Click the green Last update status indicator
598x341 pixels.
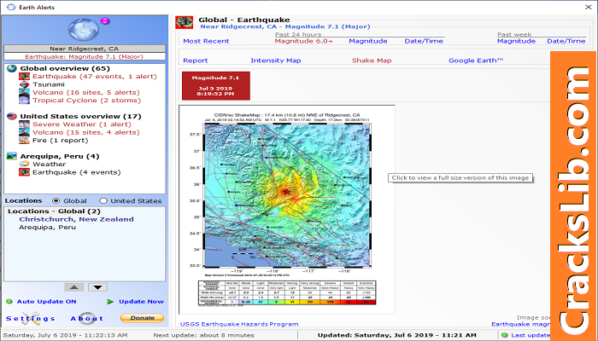coord(505,335)
